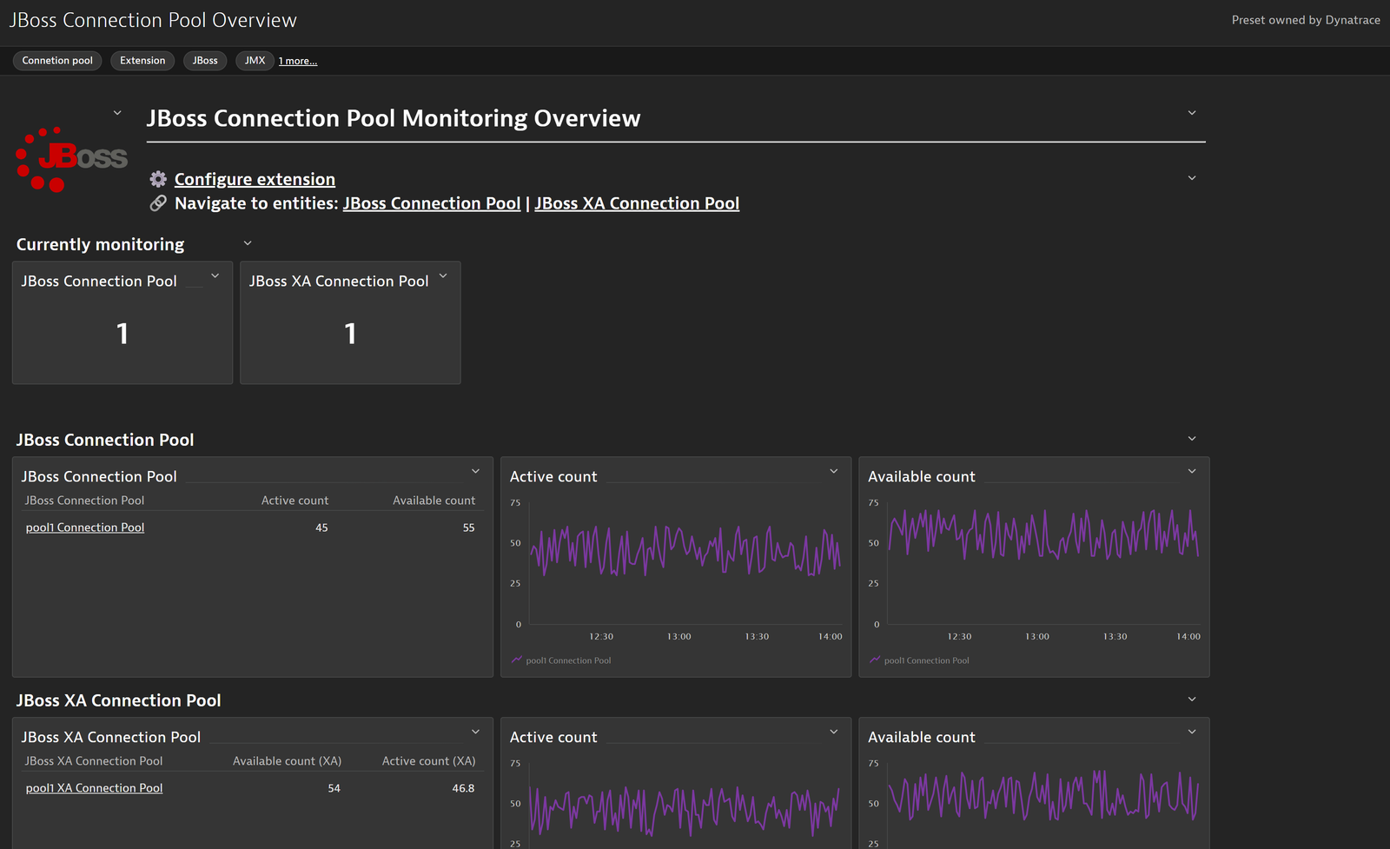The image size is (1390, 849).
Task: Click the Active count column header
Action: click(295, 501)
